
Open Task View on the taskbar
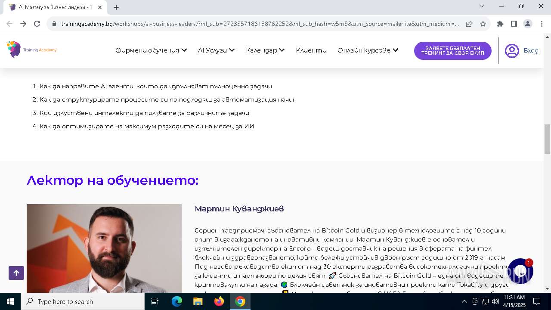coord(155,301)
